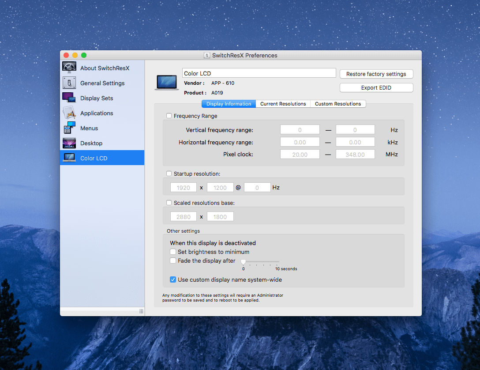The image size is (480, 370).
Task: Zoom the SwitchResX Preferences window
Action: pyautogui.click(x=84, y=55)
